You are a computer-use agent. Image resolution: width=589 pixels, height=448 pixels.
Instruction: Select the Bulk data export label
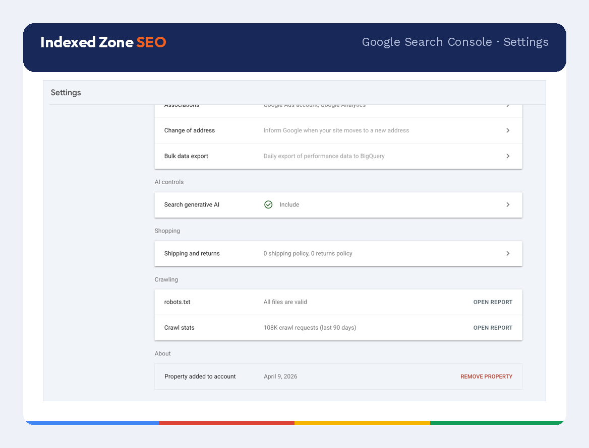click(186, 156)
